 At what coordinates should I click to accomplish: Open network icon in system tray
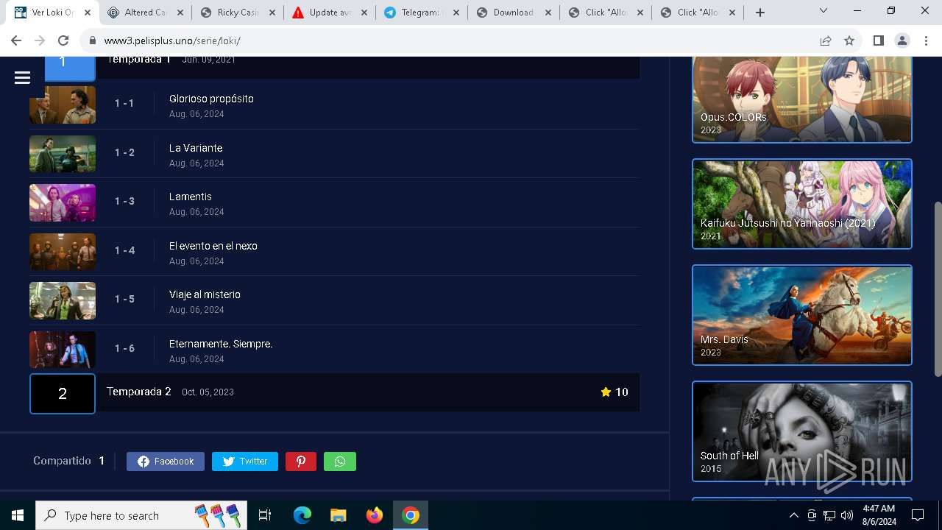[x=829, y=515]
